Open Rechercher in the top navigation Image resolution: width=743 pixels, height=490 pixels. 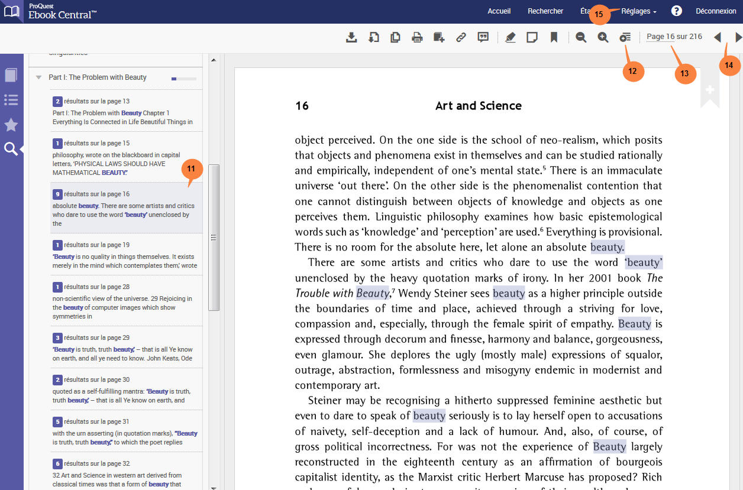545,11
